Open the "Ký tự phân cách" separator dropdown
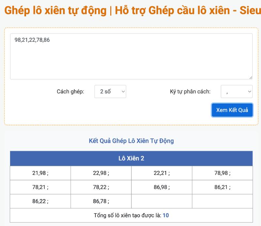 point(237,91)
